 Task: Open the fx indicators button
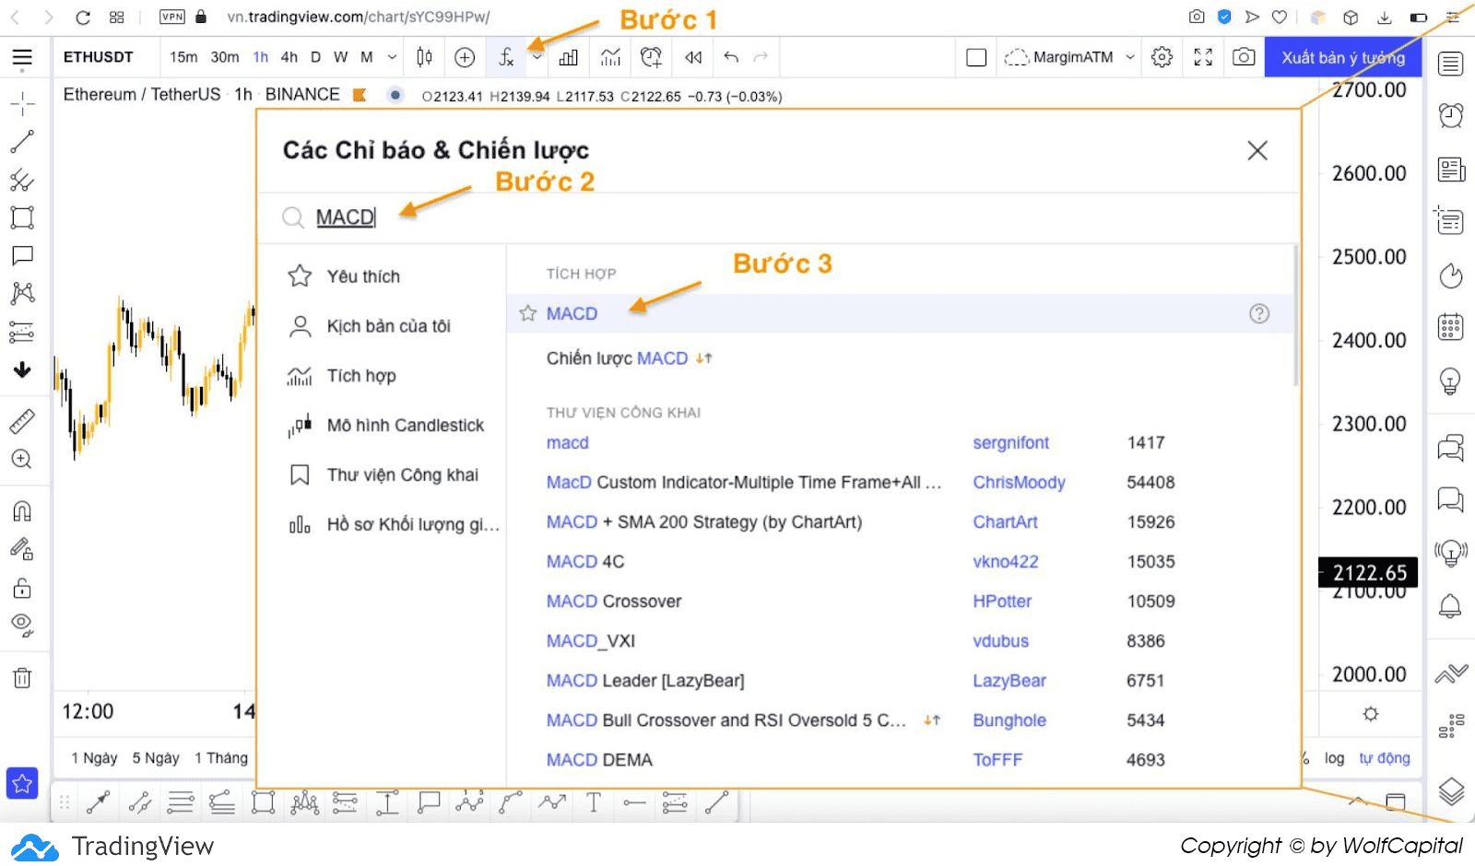506,57
